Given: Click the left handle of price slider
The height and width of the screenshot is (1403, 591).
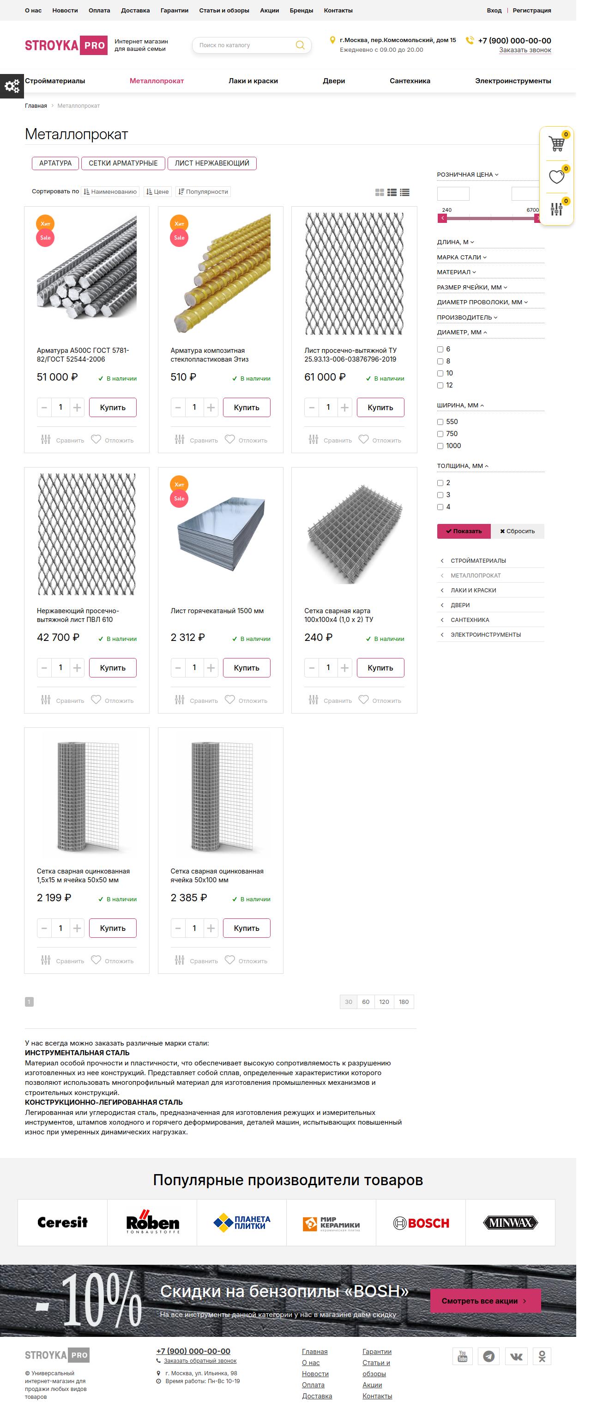Looking at the screenshot, I should tap(443, 218).
